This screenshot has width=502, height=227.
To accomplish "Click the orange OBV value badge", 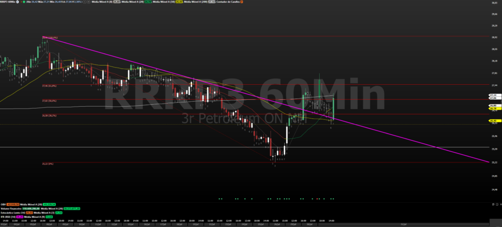I will tap(12, 204).
